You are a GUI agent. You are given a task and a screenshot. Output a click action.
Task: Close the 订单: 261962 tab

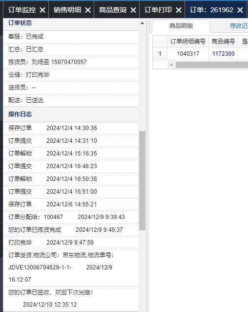click(240, 10)
